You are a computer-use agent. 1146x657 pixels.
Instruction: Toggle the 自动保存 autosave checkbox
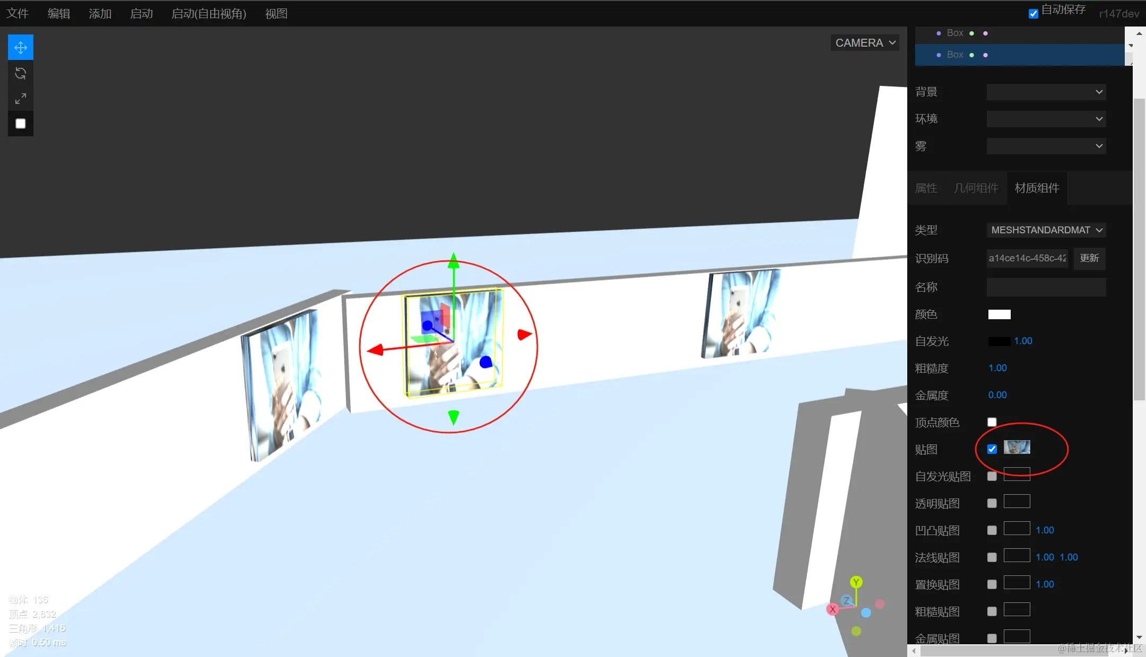[x=1033, y=14]
